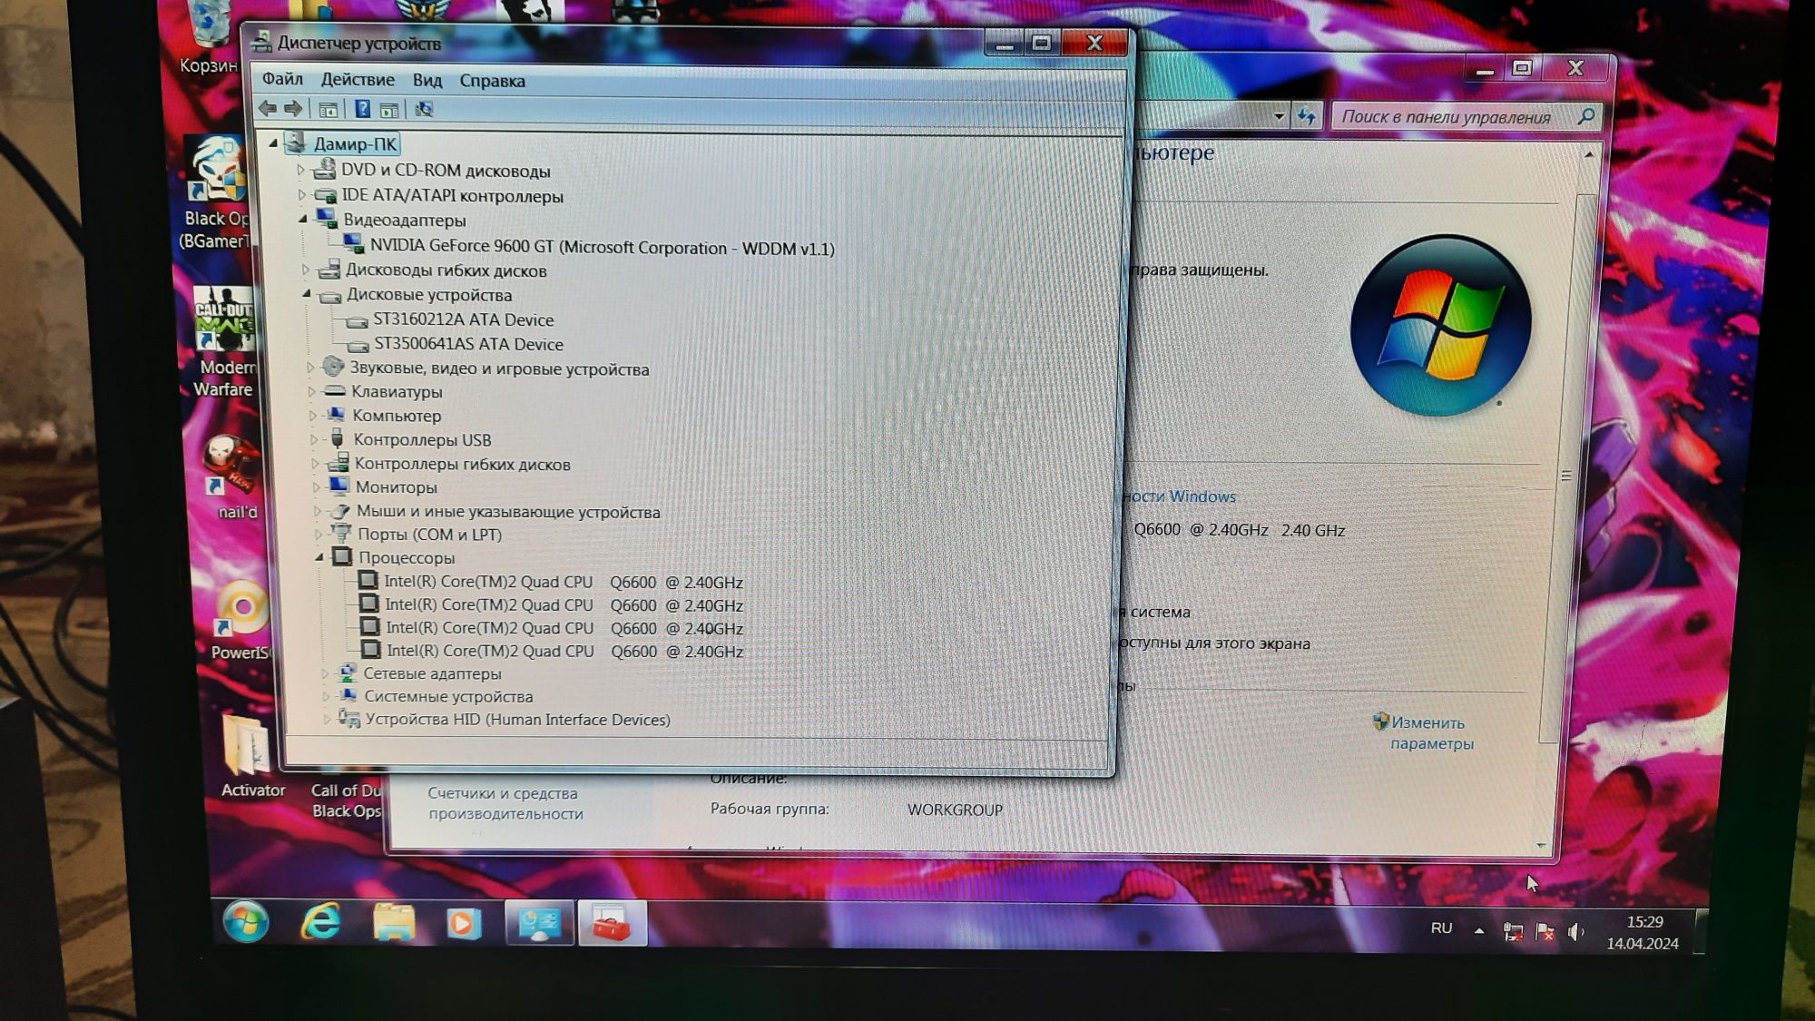Click the network tray icon
The height and width of the screenshot is (1021, 1815).
pyautogui.click(x=1513, y=931)
